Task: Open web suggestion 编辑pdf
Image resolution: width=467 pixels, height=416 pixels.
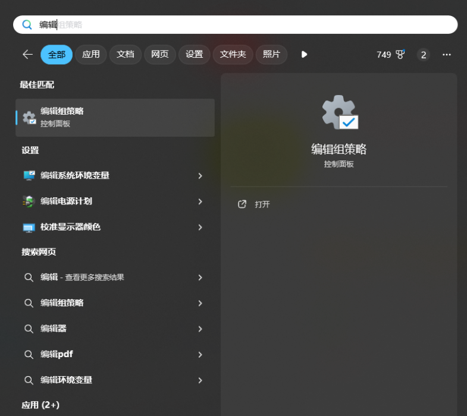Action: click(115, 354)
